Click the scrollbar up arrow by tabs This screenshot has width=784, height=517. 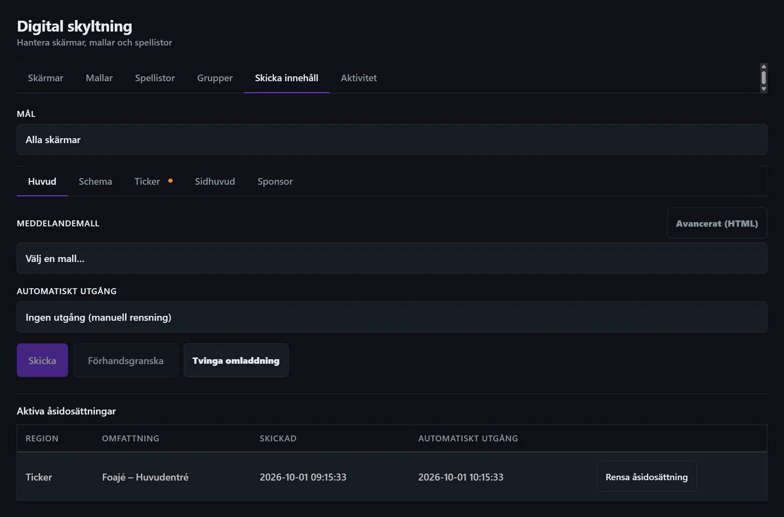click(x=764, y=67)
